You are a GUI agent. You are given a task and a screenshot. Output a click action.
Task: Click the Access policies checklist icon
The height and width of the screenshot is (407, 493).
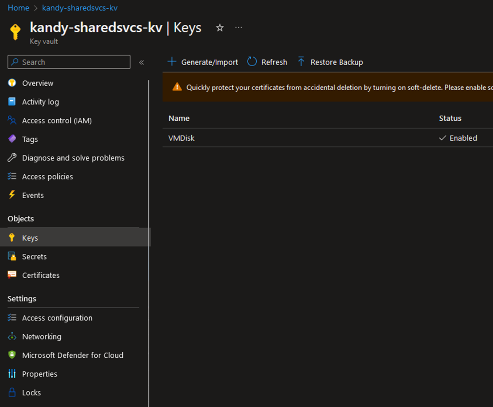(12, 176)
